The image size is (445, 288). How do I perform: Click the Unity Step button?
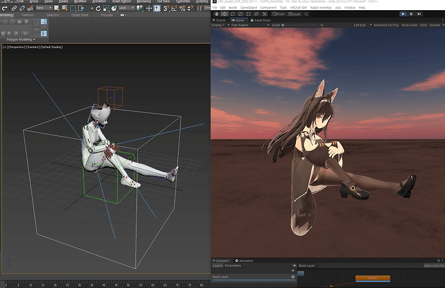(419, 14)
